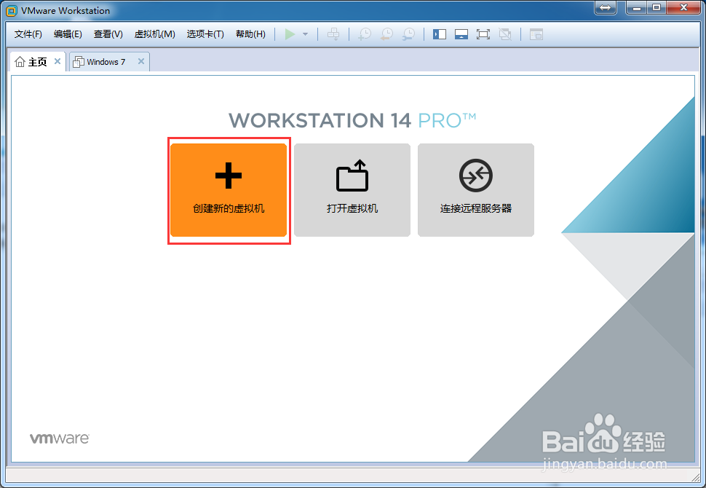Open the power button dropdown arrow

304,34
